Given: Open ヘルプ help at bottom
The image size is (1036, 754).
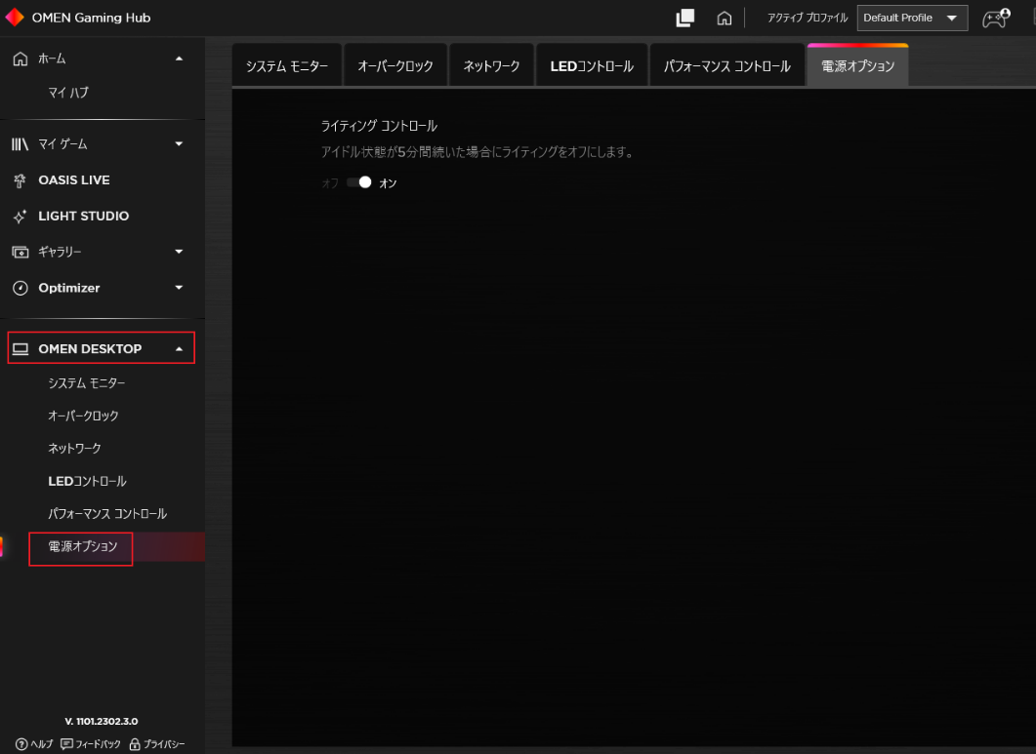Looking at the screenshot, I should (34, 744).
